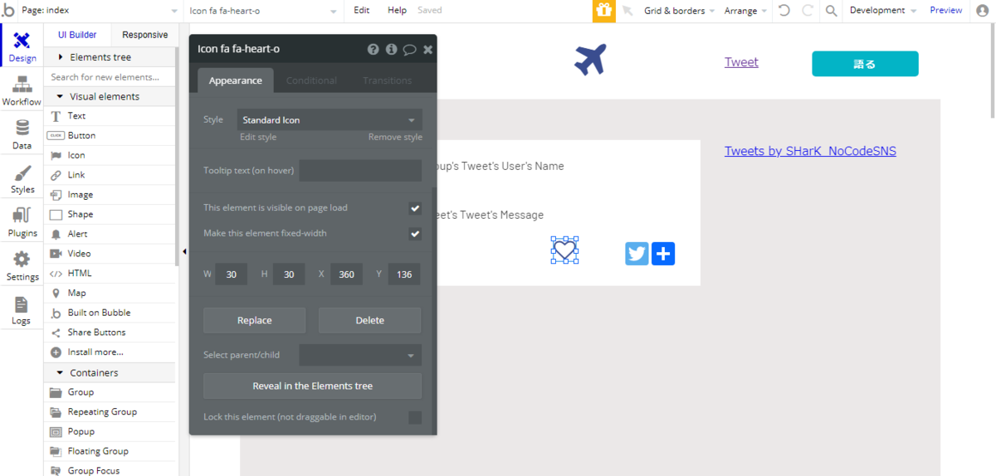Collapse the Containers section

(x=110, y=373)
